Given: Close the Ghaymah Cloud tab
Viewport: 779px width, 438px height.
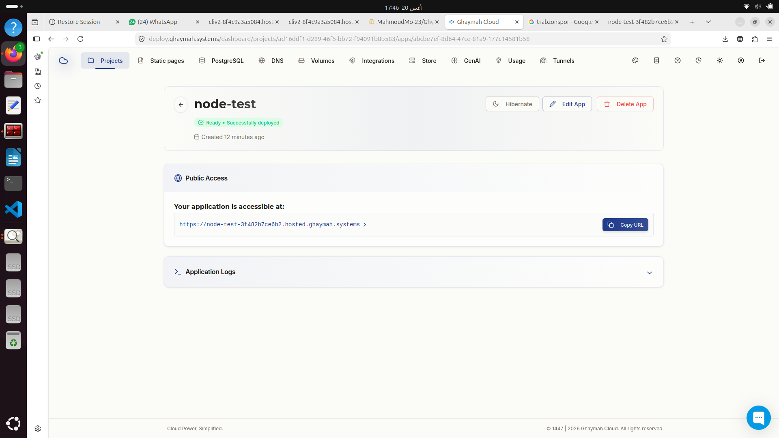Looking at the screenshot, I should (x=517, y=22).
